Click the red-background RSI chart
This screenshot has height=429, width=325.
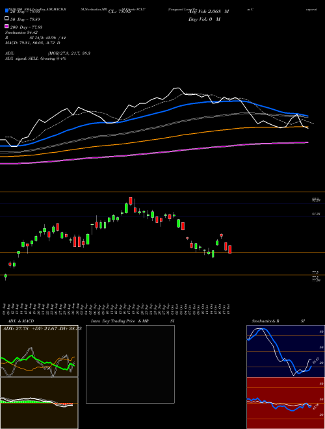(x=285, y=403)
